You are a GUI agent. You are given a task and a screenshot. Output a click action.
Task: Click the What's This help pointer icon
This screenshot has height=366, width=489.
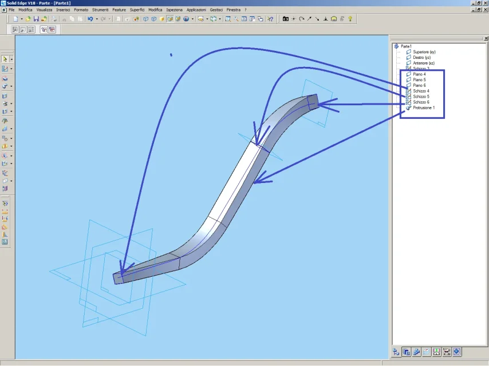tap(270, 19)
